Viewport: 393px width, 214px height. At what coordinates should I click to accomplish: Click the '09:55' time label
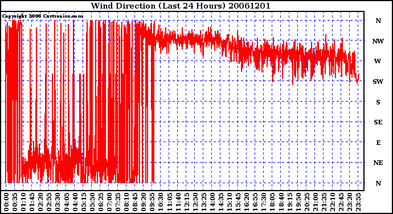click(x=152, y=202)
